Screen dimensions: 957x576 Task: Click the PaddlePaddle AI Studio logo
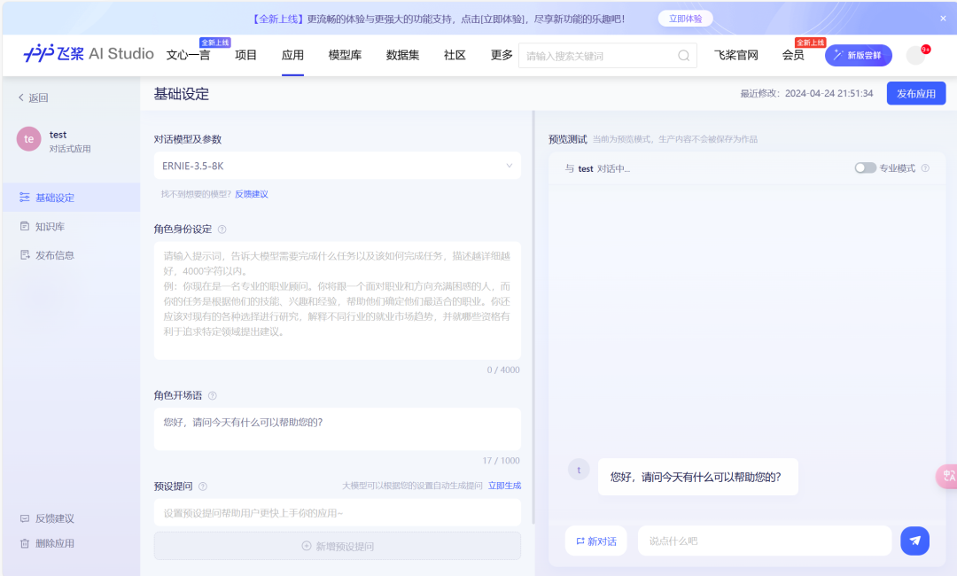point(89,54)
